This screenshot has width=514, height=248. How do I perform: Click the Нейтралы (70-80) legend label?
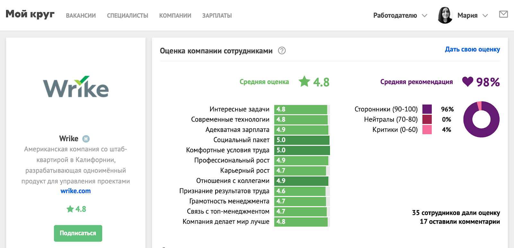click(x=391, y=120)
